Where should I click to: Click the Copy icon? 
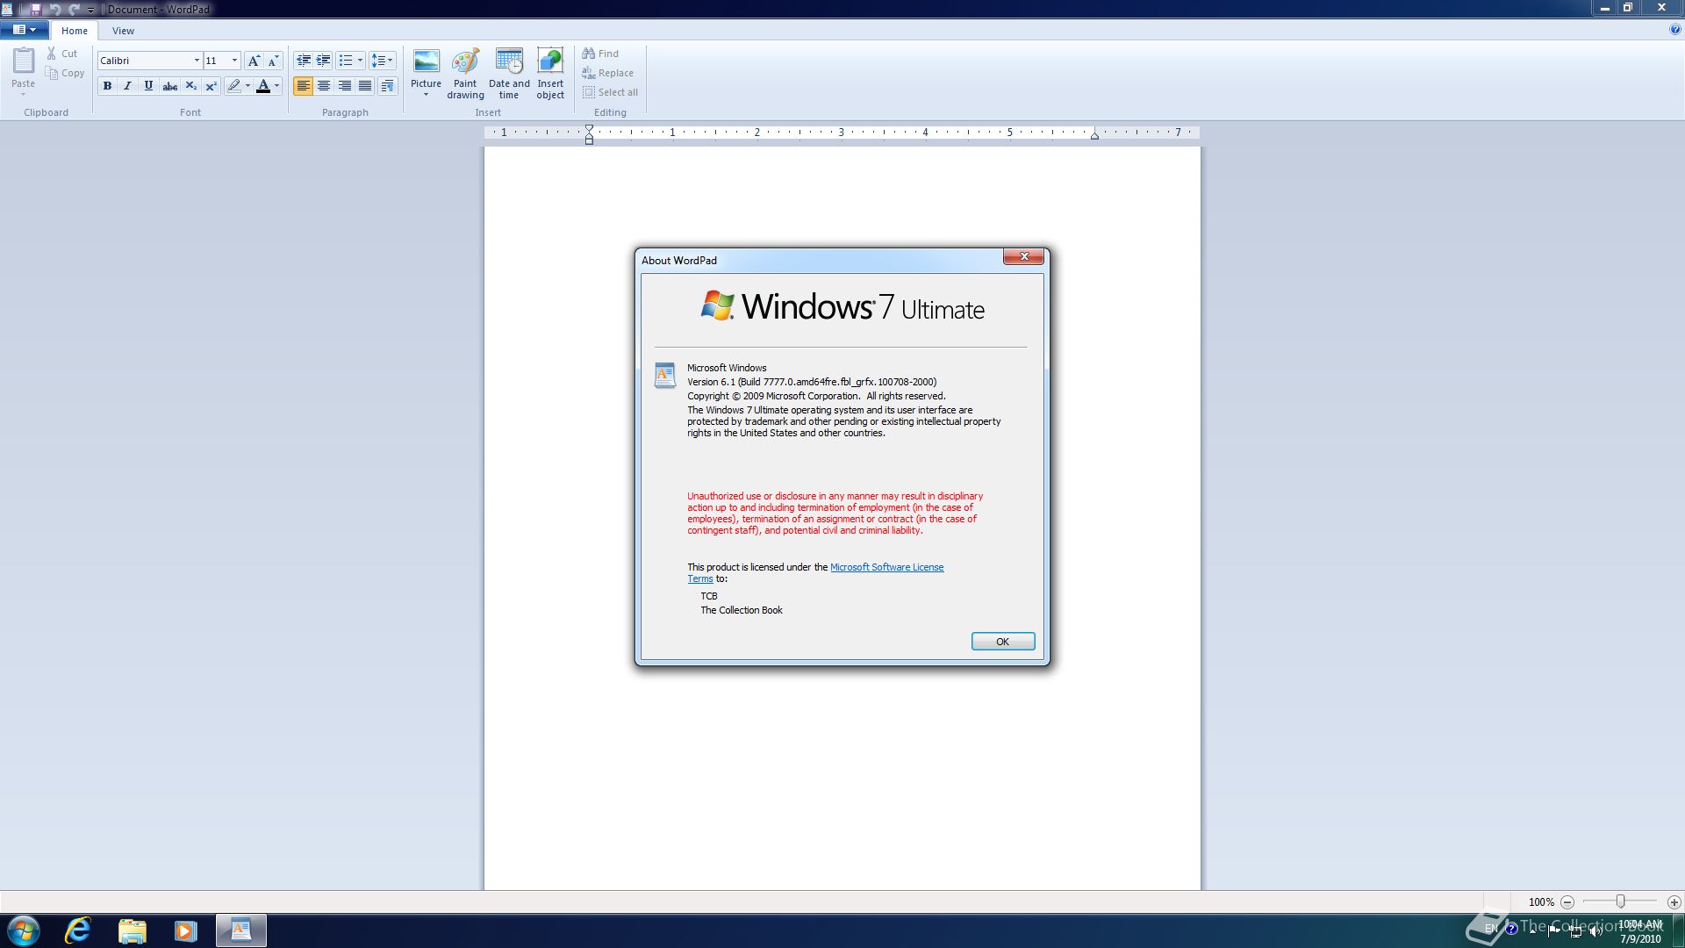click(x=52, y=73)
